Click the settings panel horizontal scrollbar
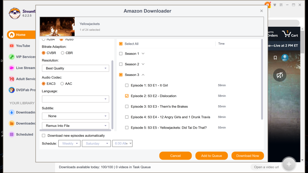 (75, 130)
